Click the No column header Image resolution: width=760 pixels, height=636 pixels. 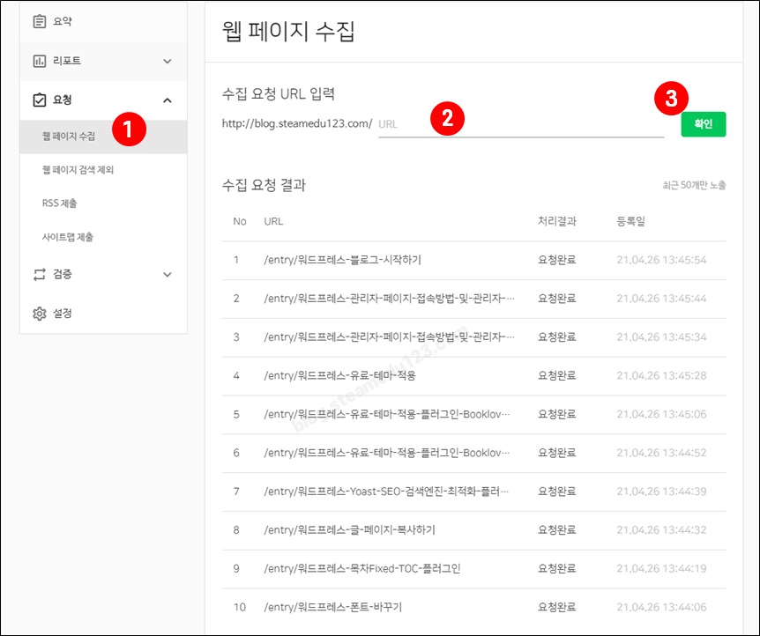click(x=240, y=221)
